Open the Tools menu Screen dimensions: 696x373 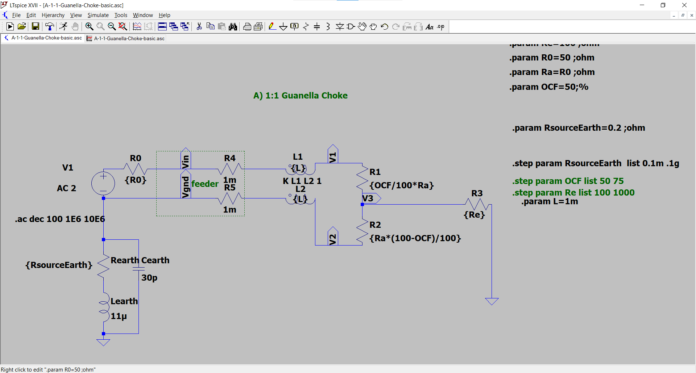coord(121,15)
